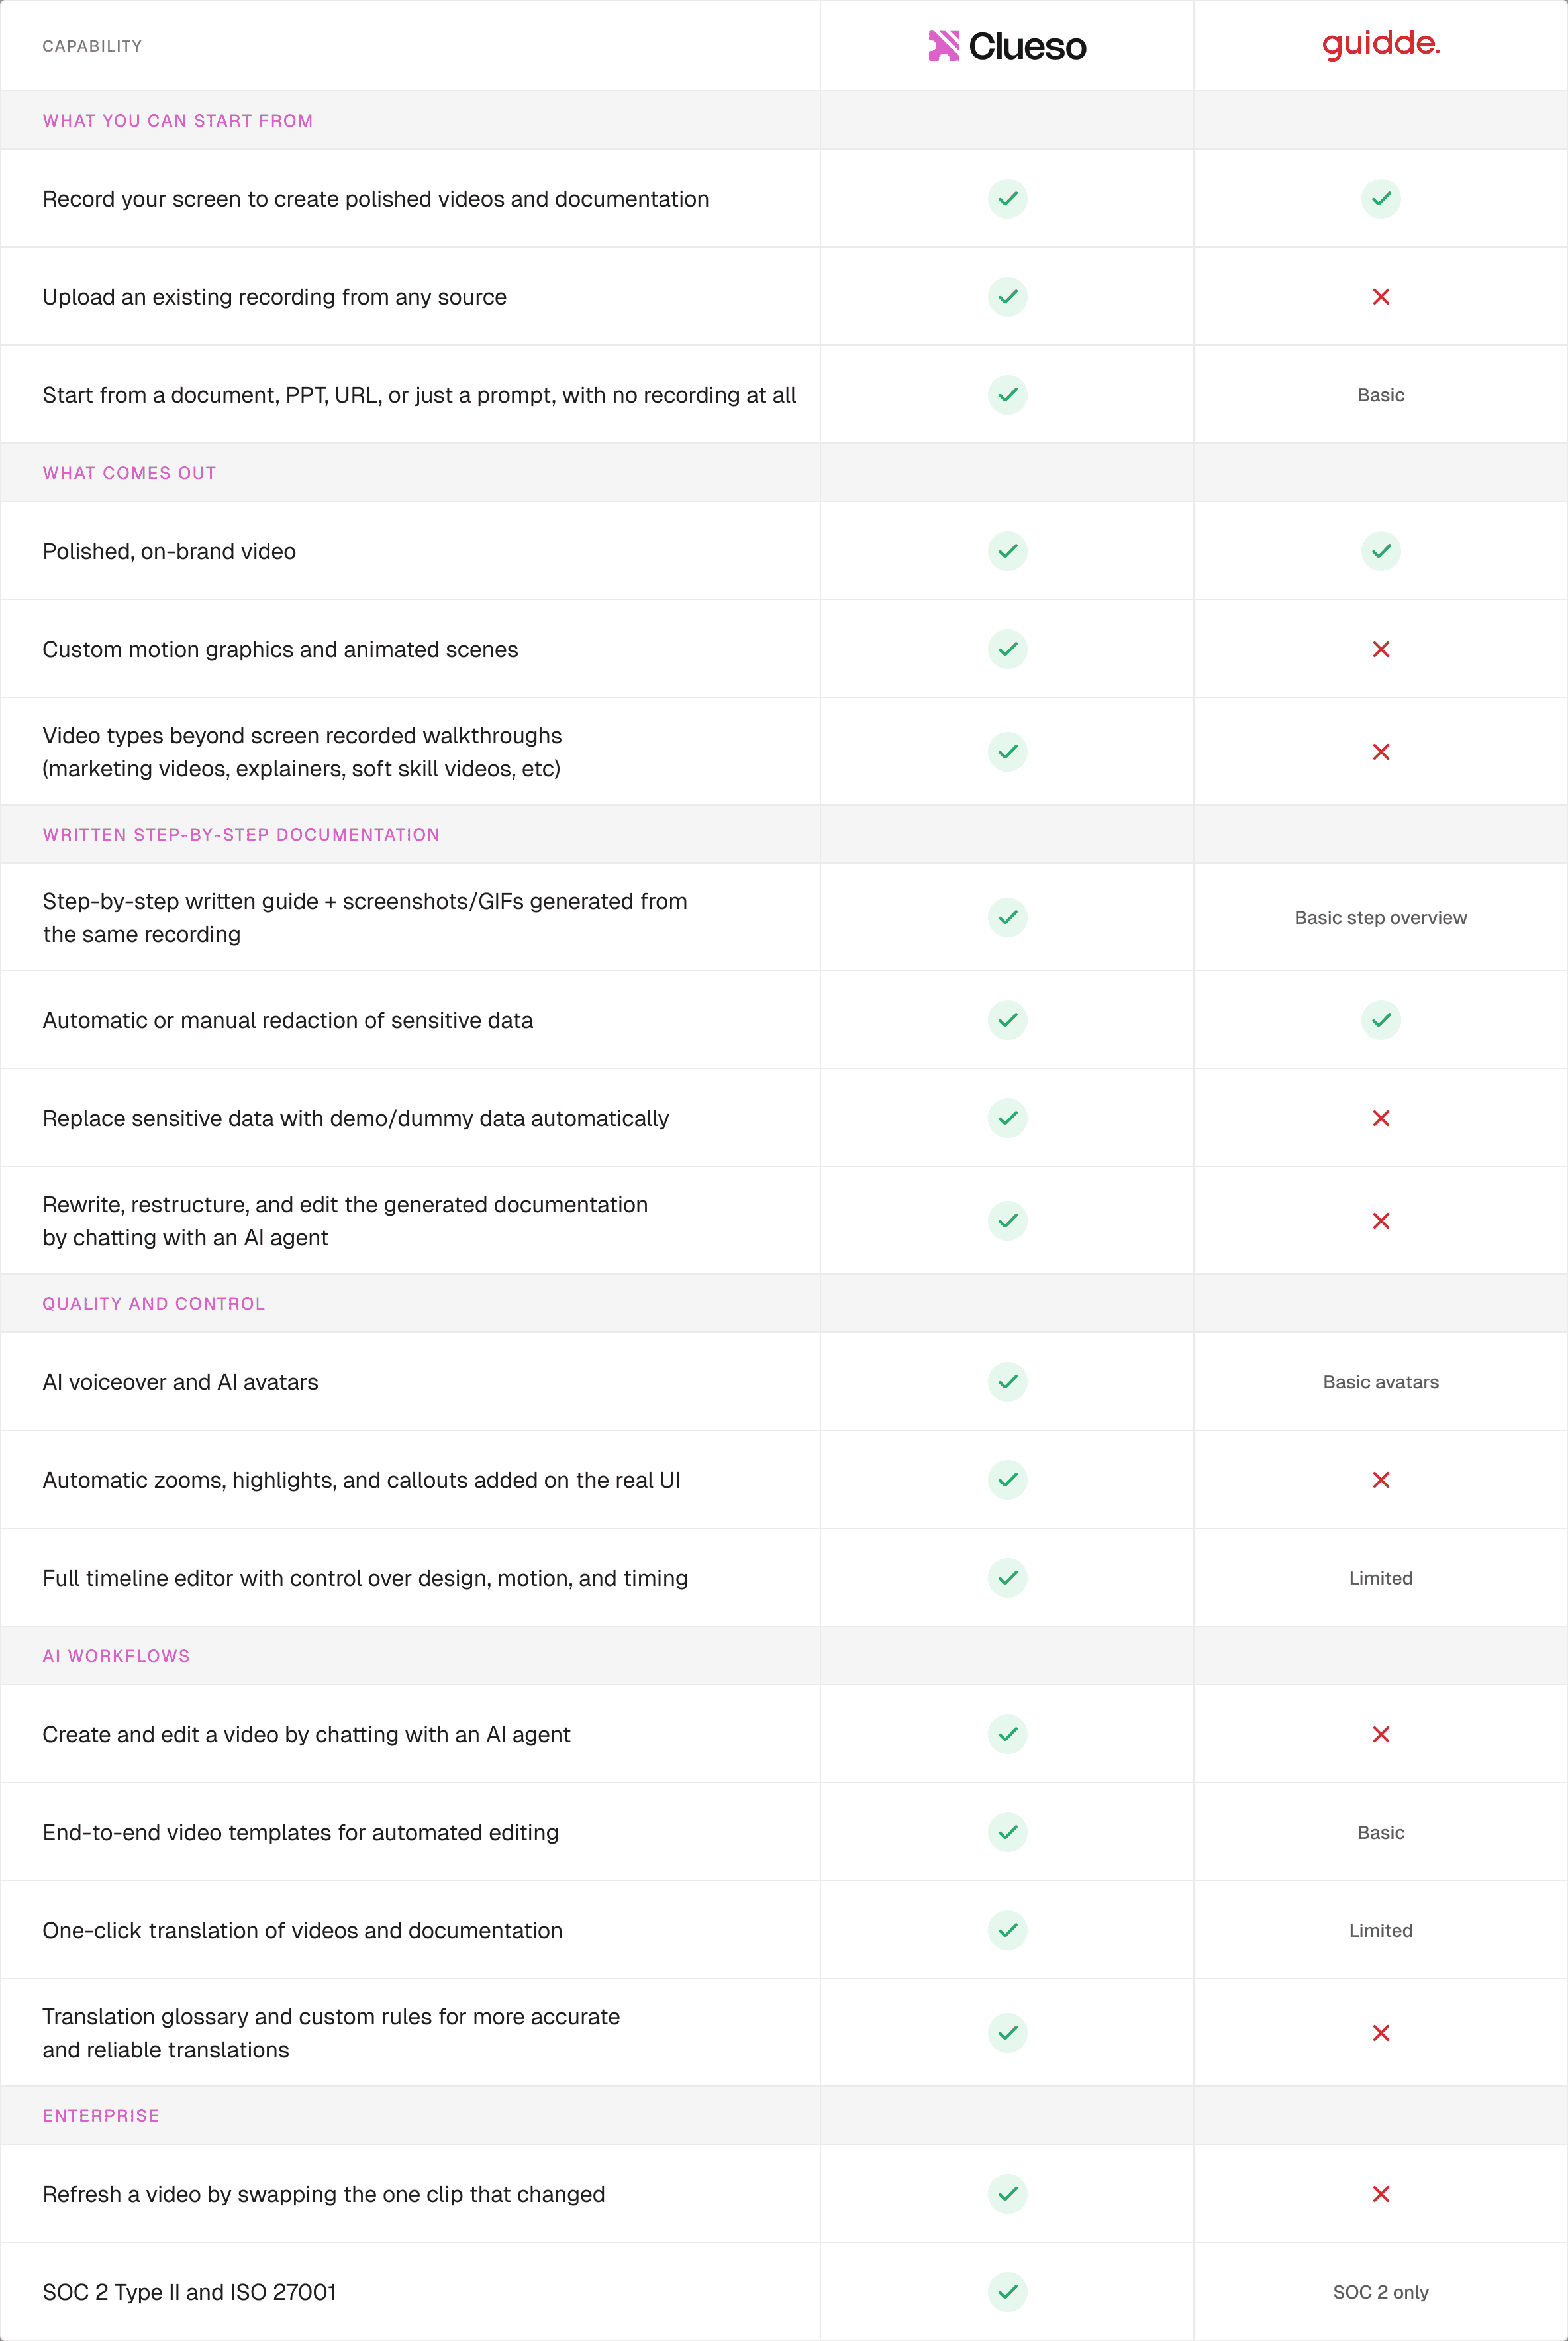1568x2341 pixels.
Task: Click 'SOC 2 only' text in guidde column
Action: coord(1380,2292)
